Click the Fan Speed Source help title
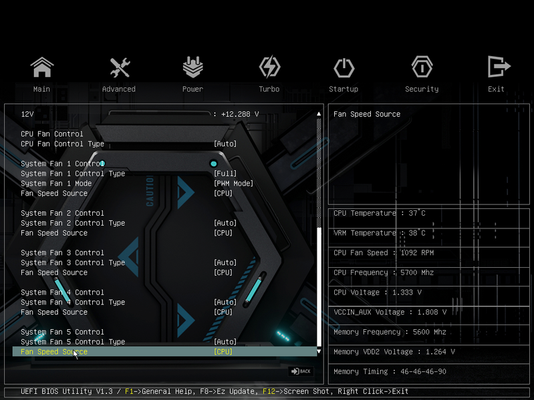Image resolution: width=534 pixels, height=400 pixels. [x=367, y=114]
